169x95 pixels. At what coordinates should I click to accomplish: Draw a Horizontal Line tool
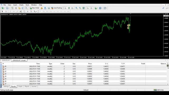pos(14,11)
